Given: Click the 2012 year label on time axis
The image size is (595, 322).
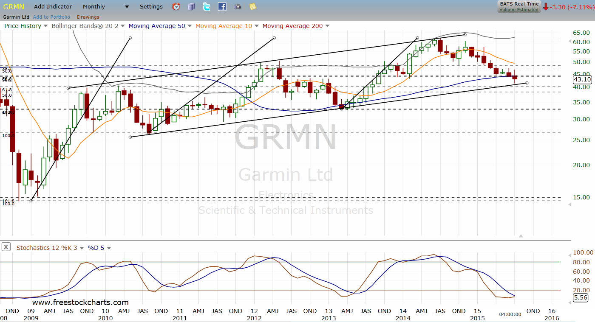Looking at the screenshot, I should tap(254, 318).
